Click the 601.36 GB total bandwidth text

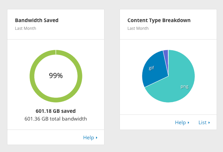click(56, 119)
